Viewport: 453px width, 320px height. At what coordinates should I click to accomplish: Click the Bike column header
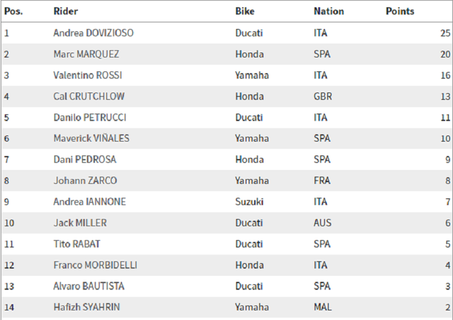[x=245, y=12]
